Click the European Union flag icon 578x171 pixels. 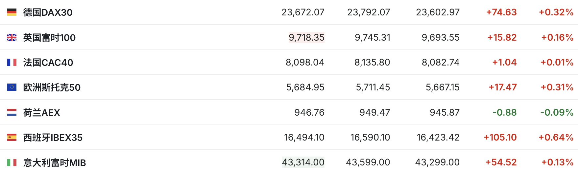click(x=12, y=87)
